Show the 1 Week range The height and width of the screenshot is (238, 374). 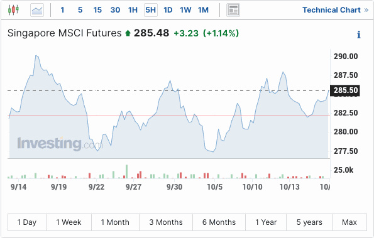point(69,222)
